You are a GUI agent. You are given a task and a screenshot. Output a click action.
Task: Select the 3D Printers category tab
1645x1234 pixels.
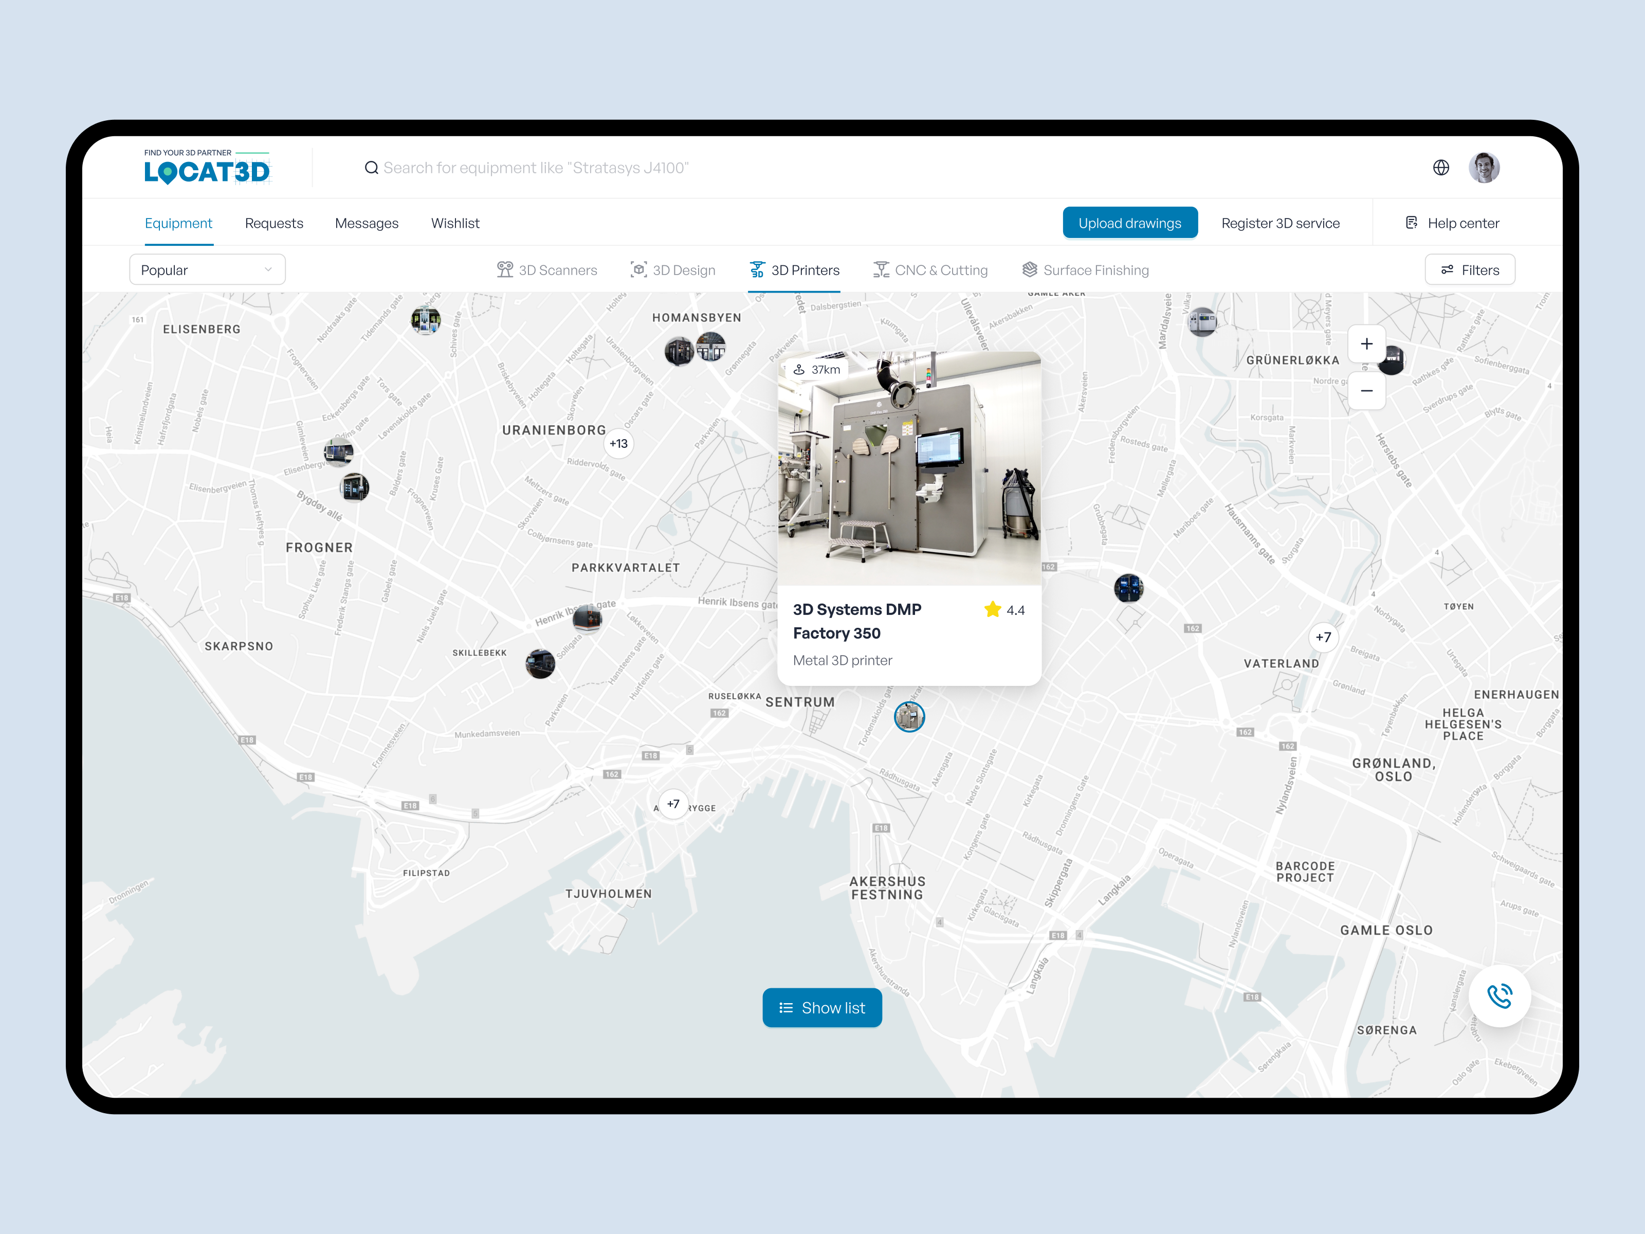pyautogui.click(x=794, y=270)
